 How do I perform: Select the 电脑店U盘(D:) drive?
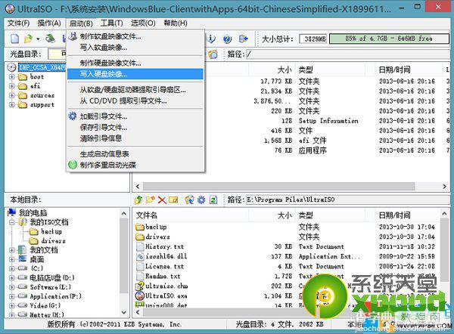tap(51, 277)
